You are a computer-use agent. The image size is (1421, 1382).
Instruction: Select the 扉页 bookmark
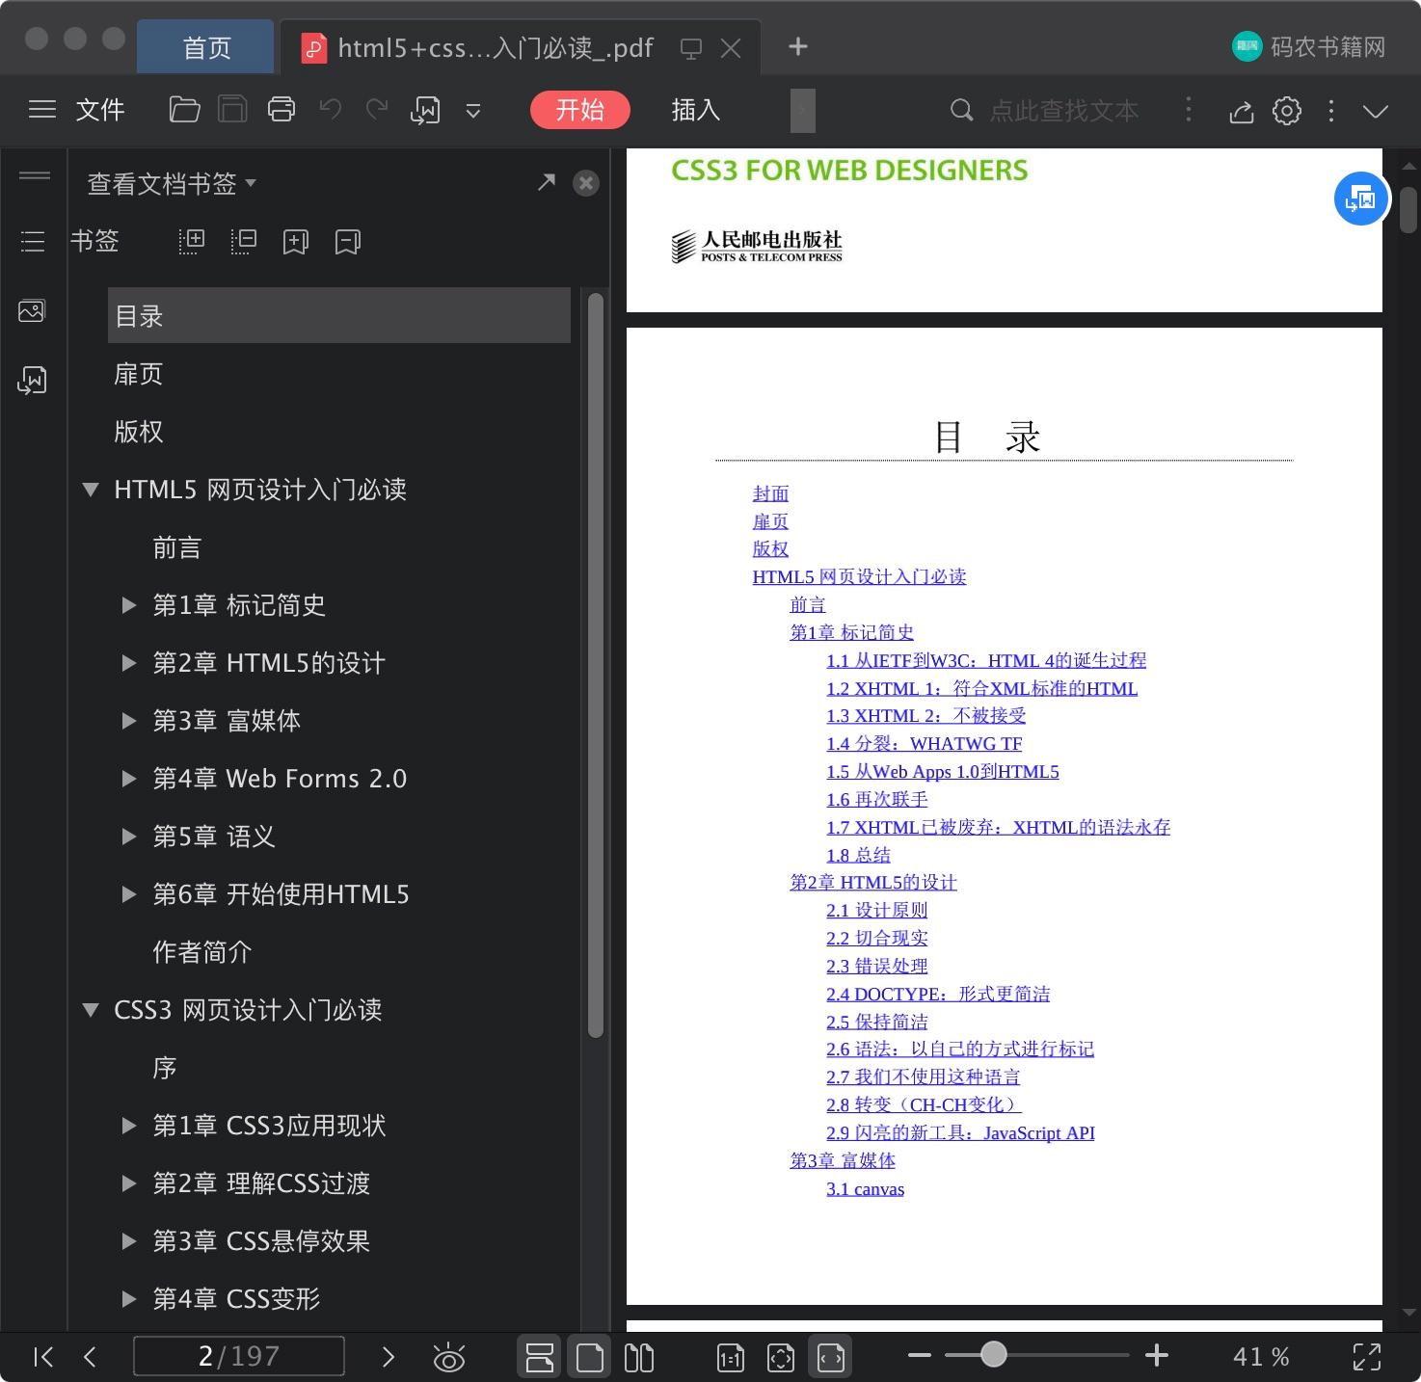click(x=139, y=374)
